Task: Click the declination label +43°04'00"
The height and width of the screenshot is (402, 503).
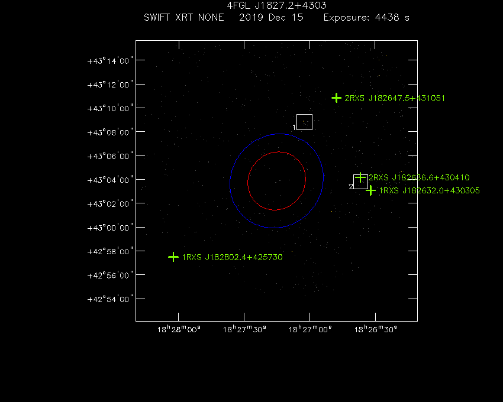Action: click(x=110, y=180)
